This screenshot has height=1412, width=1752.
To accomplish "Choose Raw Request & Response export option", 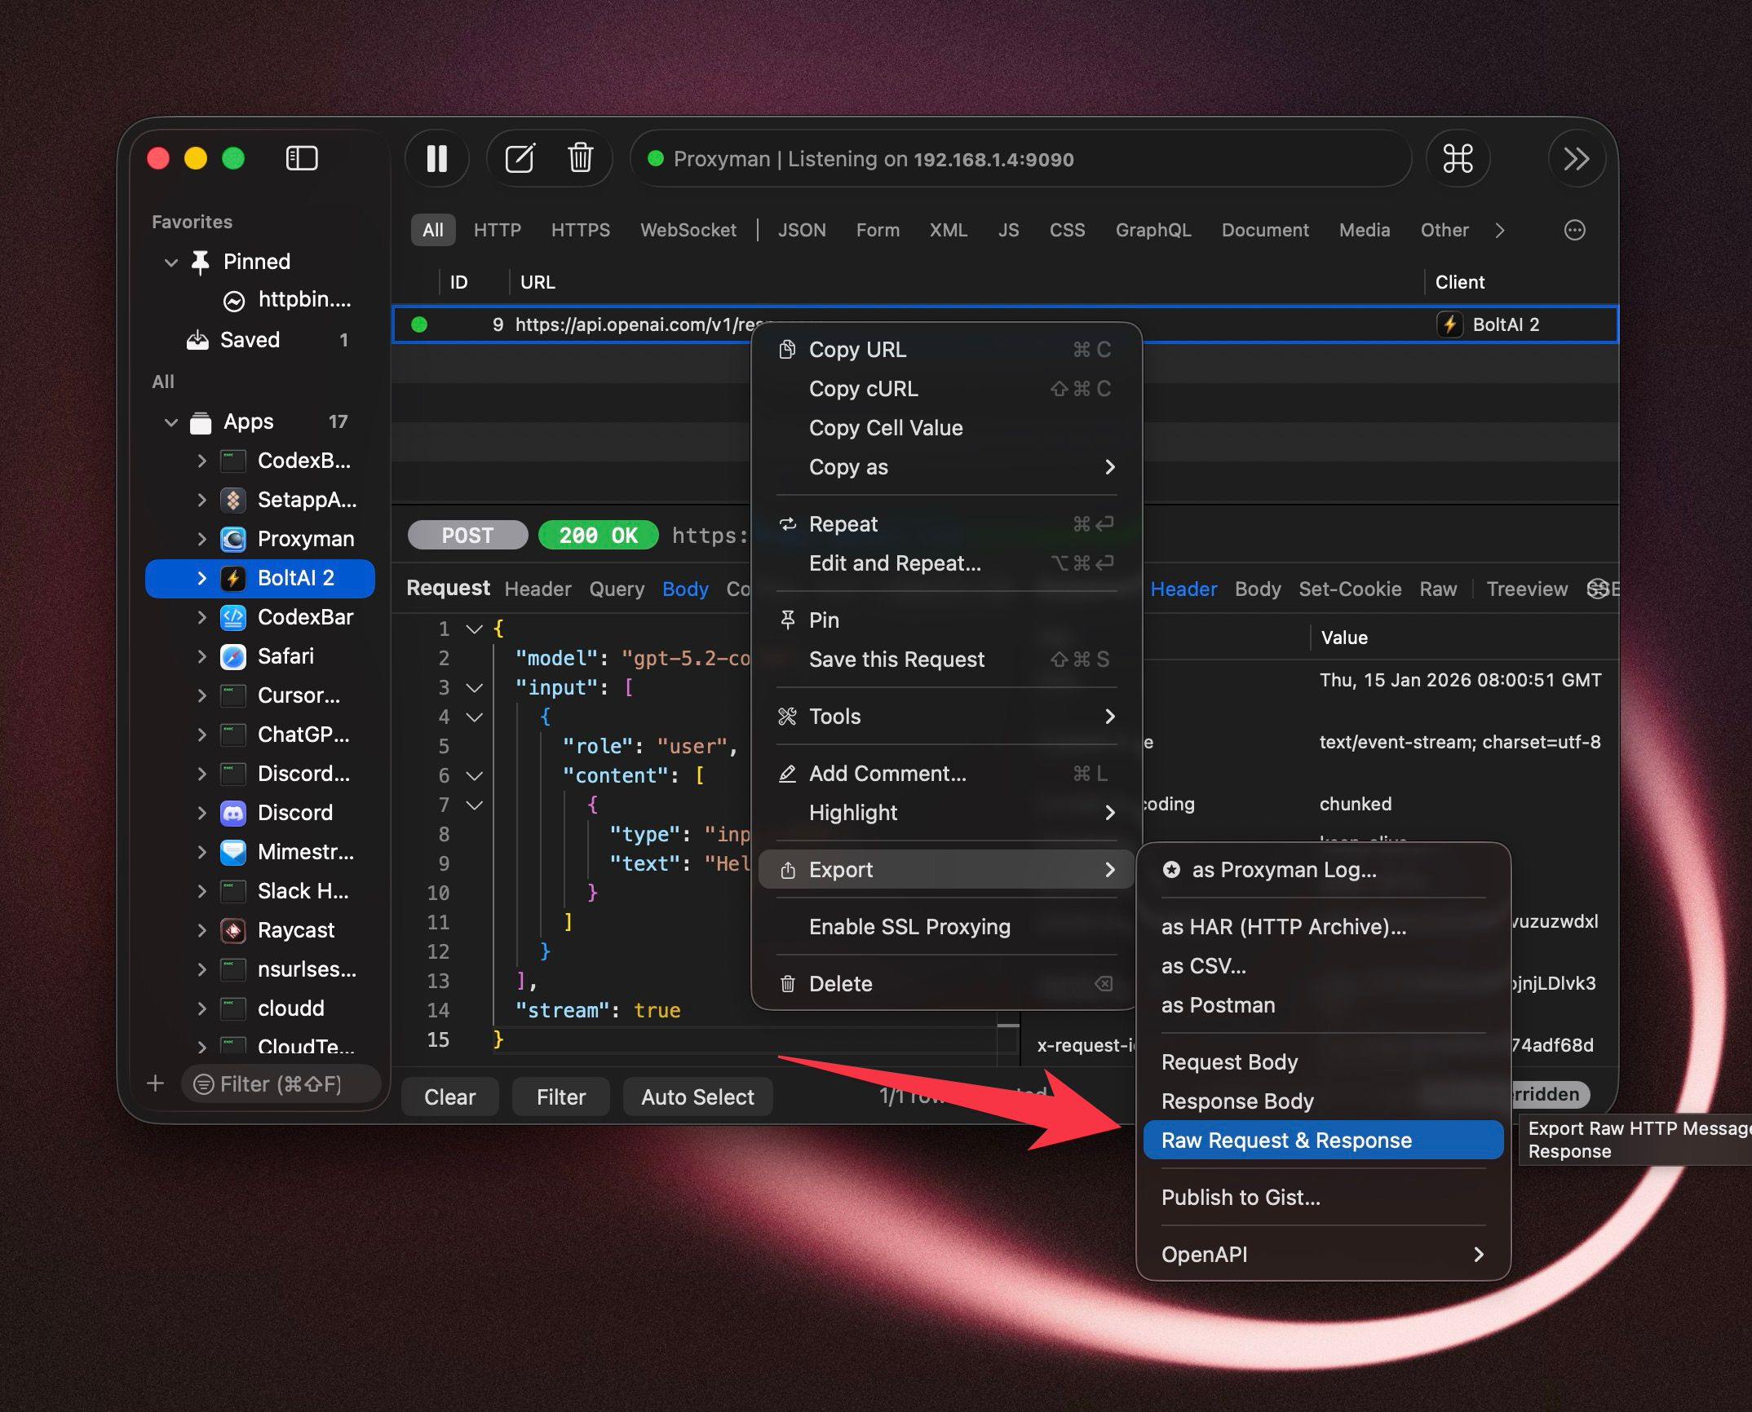I will 1285,1141.
